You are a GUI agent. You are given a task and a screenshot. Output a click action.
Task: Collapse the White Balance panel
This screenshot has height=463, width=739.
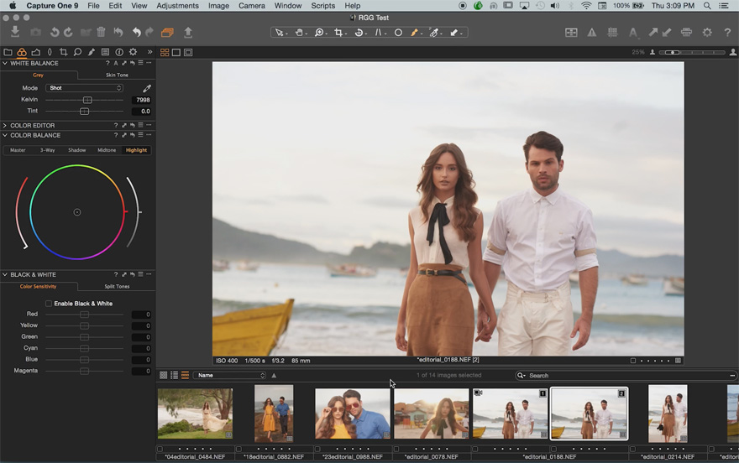pyautogui.click(x=5, y=63)
